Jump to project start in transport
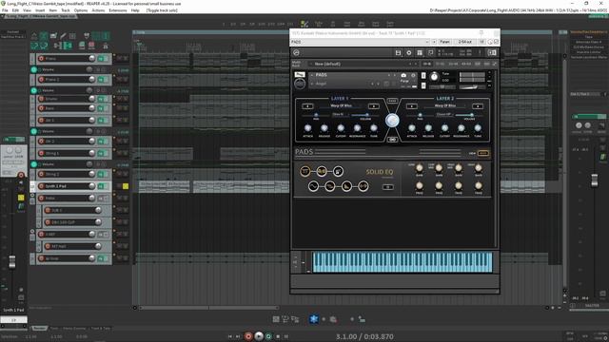The image size is (609, 342). (x=229, y=336)
